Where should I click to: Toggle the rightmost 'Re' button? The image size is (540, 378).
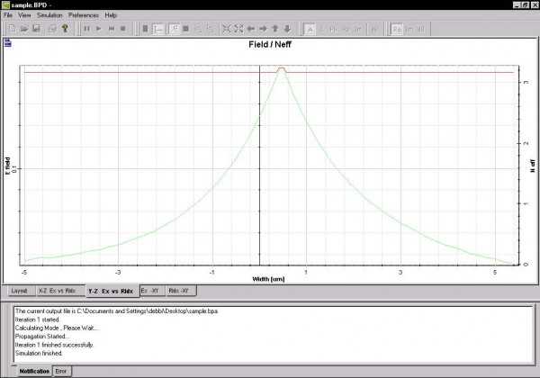[397, 30]
